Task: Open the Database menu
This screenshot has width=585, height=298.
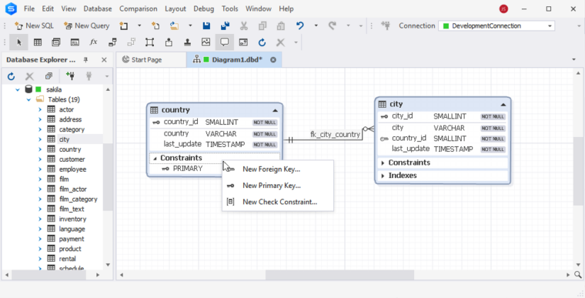Action: pyautogui.click(x=97, y=9)
